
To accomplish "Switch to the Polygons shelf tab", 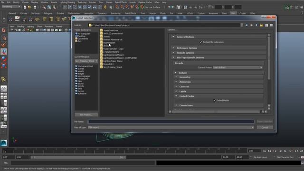I will point(48,13).
